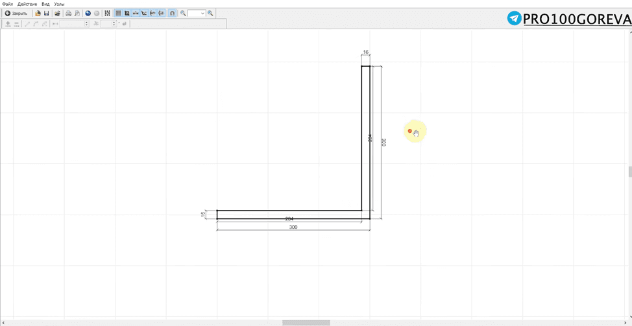Toggle the right arc dimension button
Viewport: 632px width, 326px height.
(161, 13)
